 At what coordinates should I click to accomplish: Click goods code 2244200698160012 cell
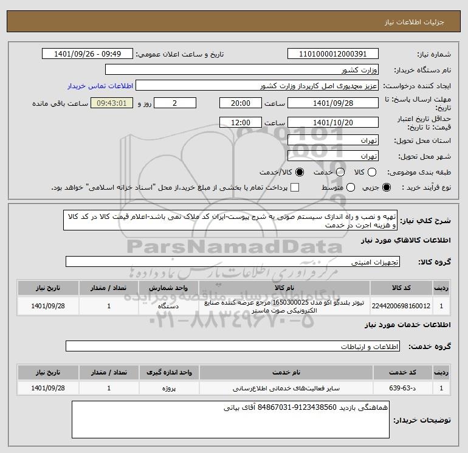pyautogui.click(x=401, y=306)
